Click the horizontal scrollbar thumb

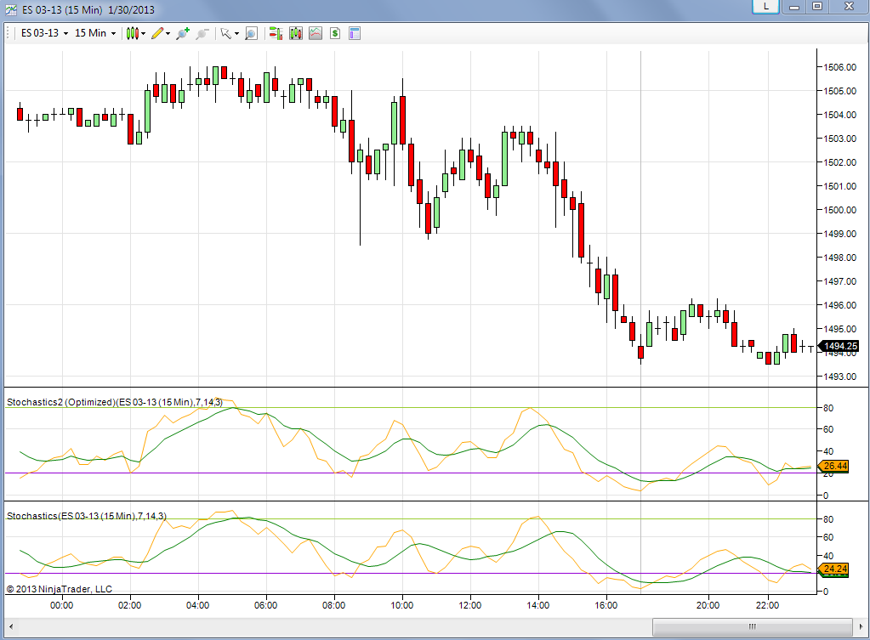[x=753, y=626]
